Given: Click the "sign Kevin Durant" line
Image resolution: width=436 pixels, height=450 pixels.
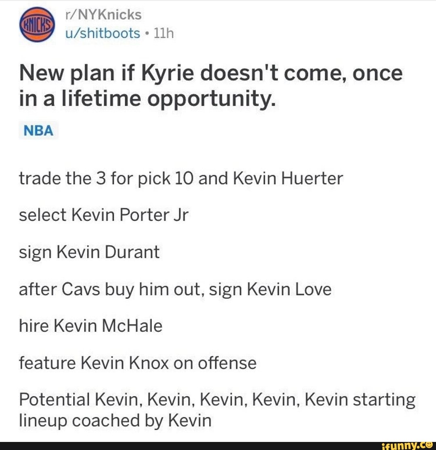Looking at the screenshot, I should 89,252.
